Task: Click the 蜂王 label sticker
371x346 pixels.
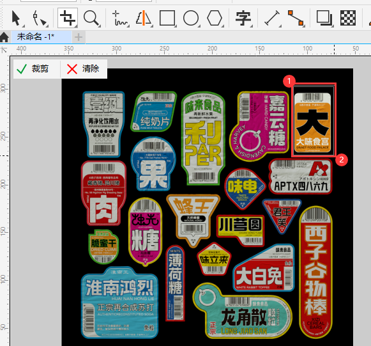Action: click(x=193, y=219)
